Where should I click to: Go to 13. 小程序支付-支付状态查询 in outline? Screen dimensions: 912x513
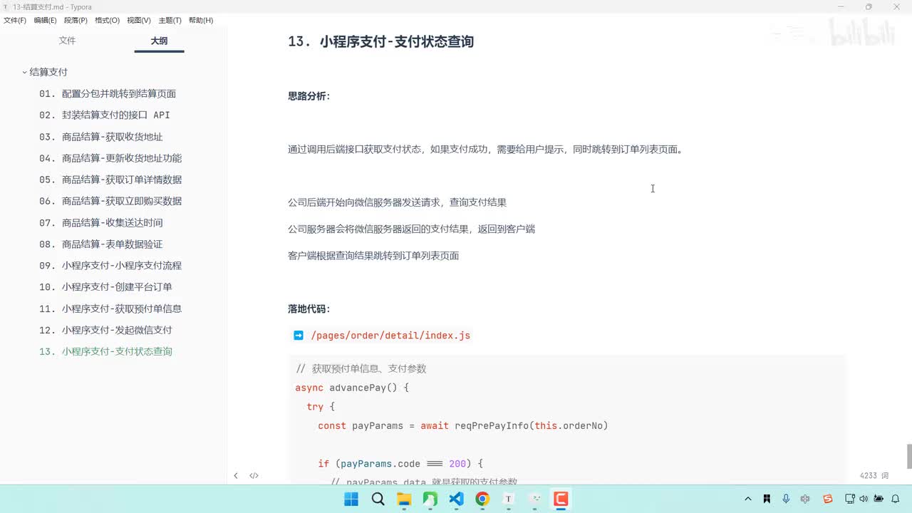105,351
